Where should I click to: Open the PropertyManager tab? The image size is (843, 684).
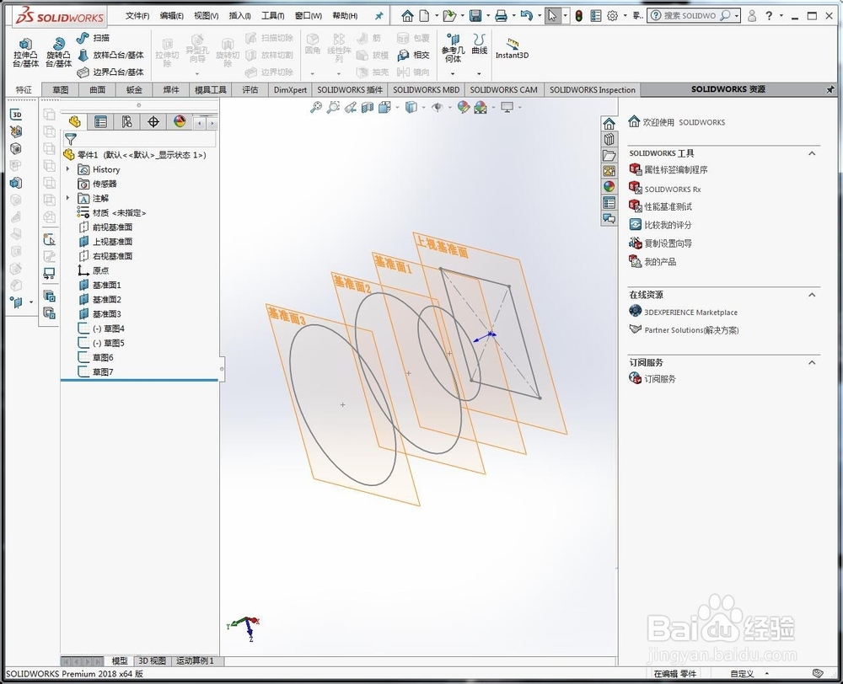click(100, 122)
